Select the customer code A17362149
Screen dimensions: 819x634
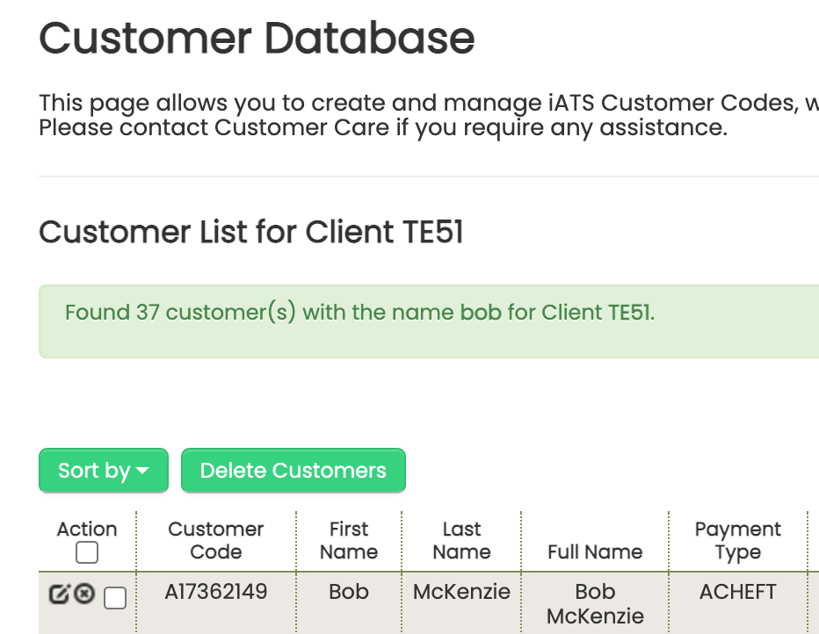215,592
